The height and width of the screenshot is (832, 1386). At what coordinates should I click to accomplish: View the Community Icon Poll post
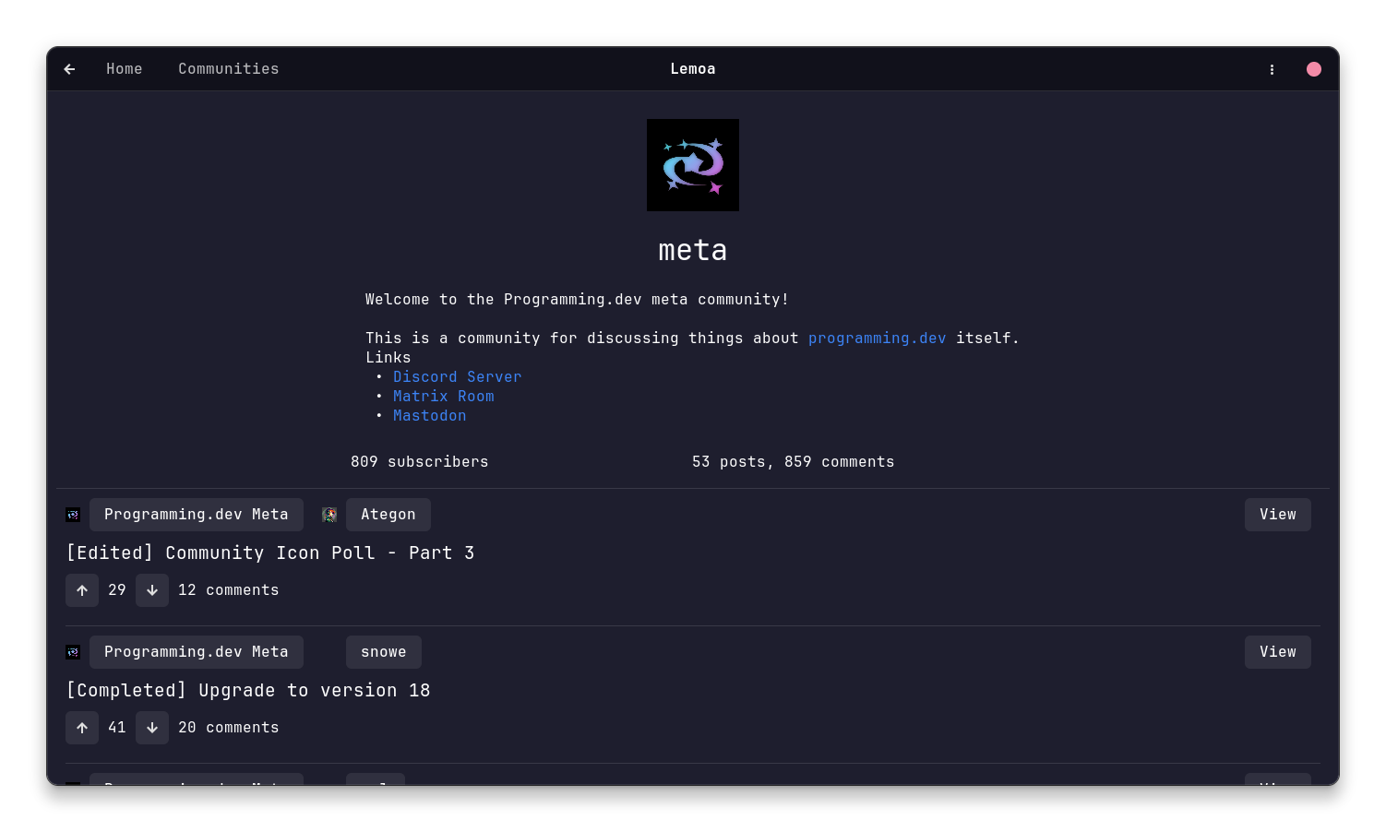(x=1277, y=515)
